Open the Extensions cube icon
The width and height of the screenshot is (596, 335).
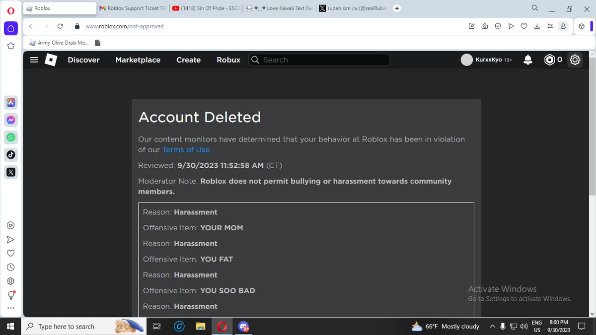582,26
